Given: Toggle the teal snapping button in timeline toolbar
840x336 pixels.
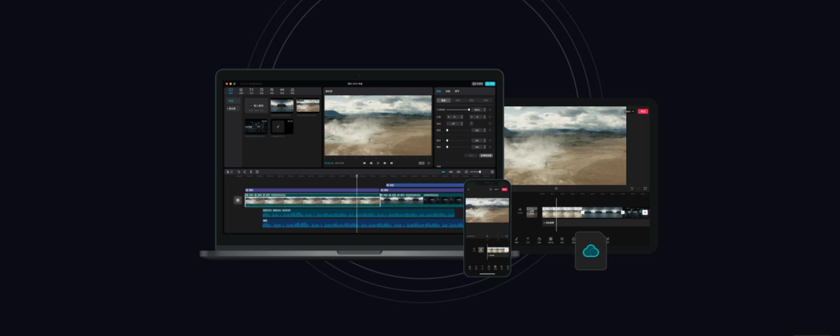Looking at the screenshot, I should tap(443, 172).
